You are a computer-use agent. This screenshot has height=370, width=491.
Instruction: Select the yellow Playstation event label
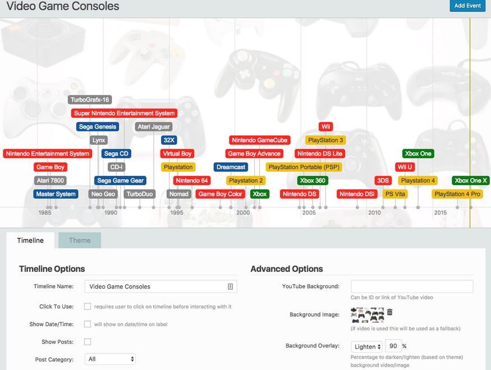click(178, 167)
